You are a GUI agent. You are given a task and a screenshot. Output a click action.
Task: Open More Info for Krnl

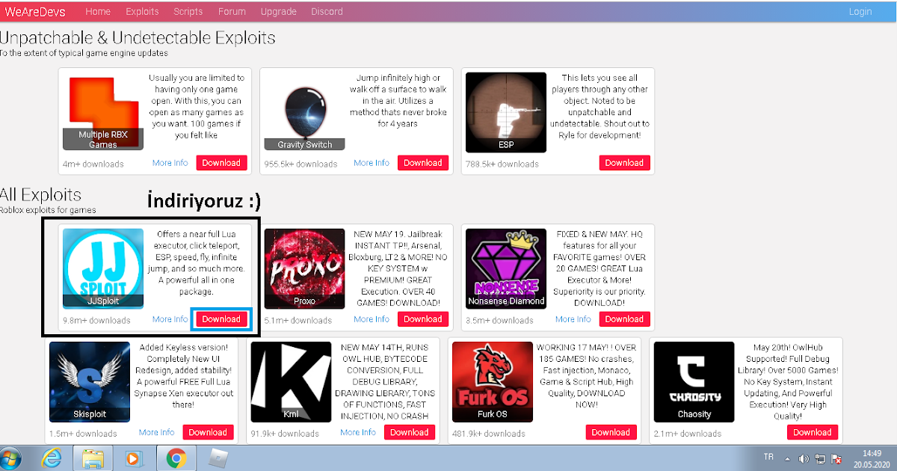(358, 432)
